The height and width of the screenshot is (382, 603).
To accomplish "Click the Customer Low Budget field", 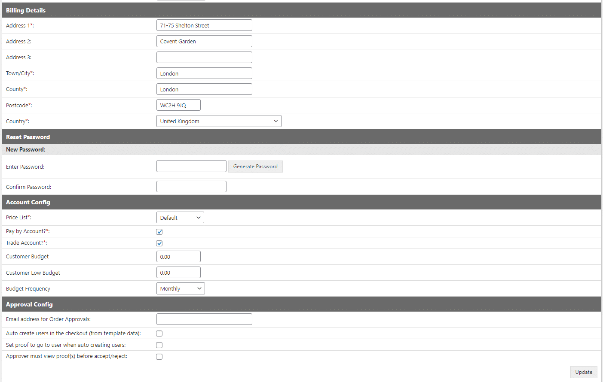I will point(178,273).
